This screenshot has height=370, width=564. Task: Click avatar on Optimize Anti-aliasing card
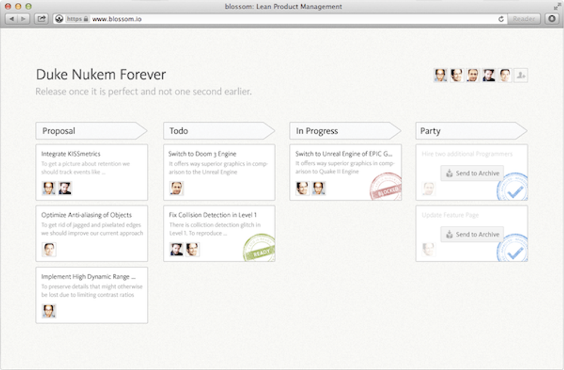[x=49, y=250]
